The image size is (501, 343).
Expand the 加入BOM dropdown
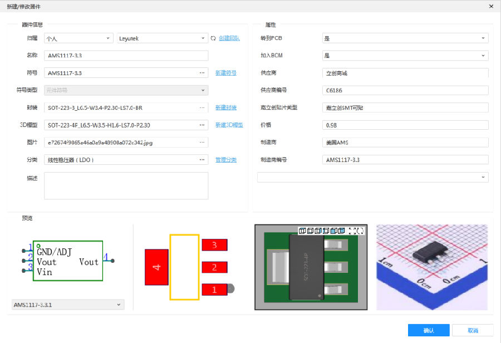(405, 55)
